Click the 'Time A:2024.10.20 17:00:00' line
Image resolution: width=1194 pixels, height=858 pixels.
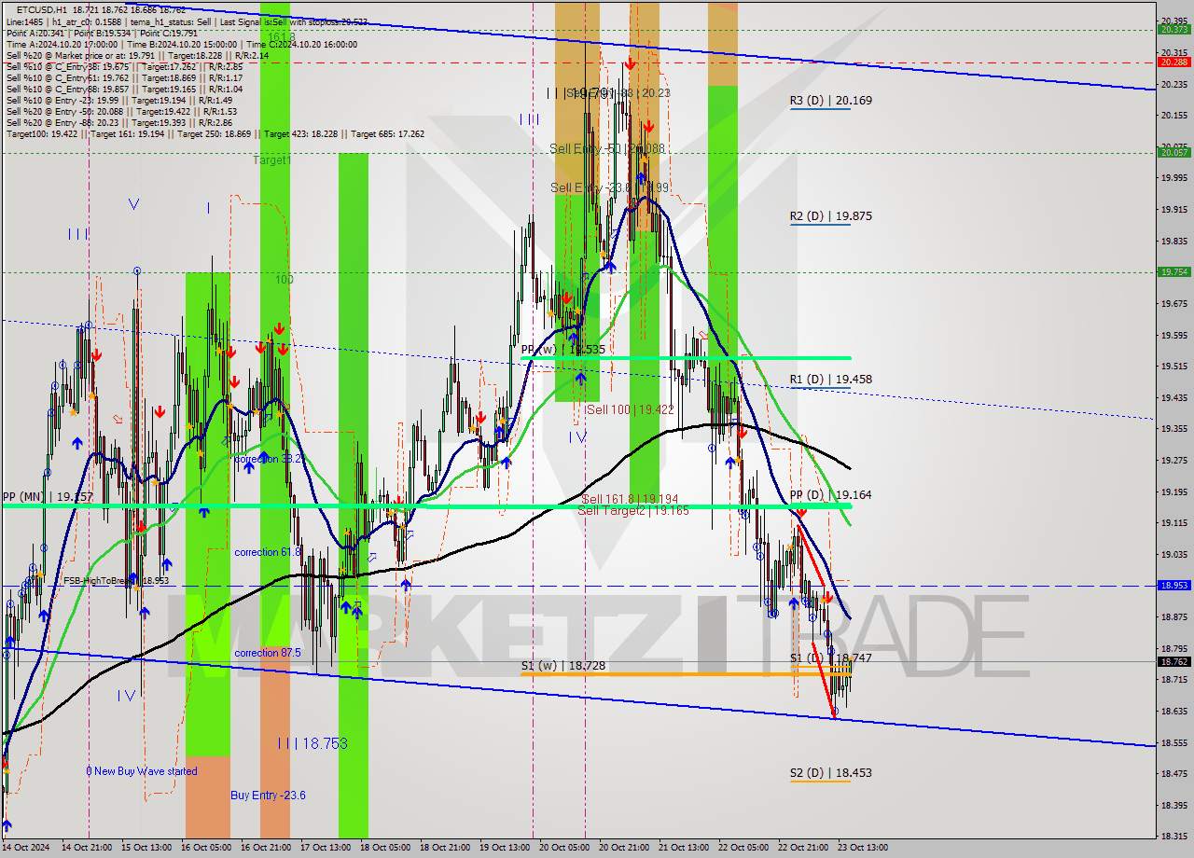coord(182,44)
